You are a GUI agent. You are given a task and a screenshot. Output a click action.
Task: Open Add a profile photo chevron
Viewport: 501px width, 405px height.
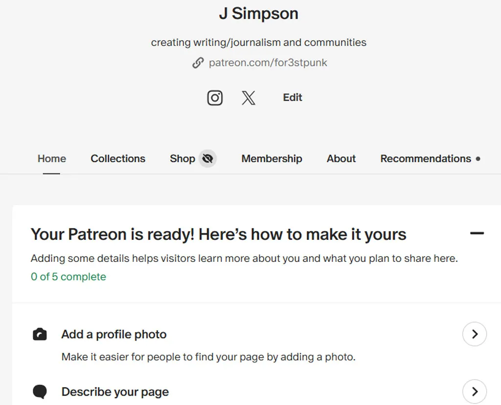[x=475, y=334]
